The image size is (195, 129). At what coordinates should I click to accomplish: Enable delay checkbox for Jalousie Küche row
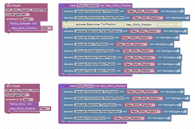[169, 118]
